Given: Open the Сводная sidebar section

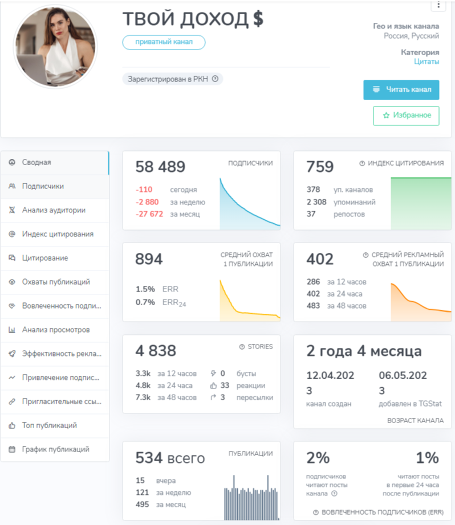Looking at the screenshot, I should pyautogui.click(x=55, y=163).
